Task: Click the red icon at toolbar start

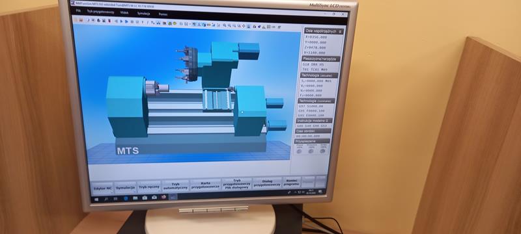Action: pyautogui.click(x=81, y=20)
